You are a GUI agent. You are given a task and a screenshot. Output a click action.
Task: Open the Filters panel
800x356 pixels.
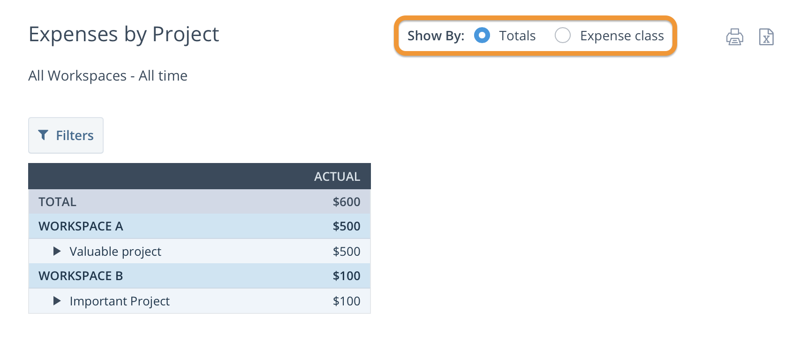[66, 135]
